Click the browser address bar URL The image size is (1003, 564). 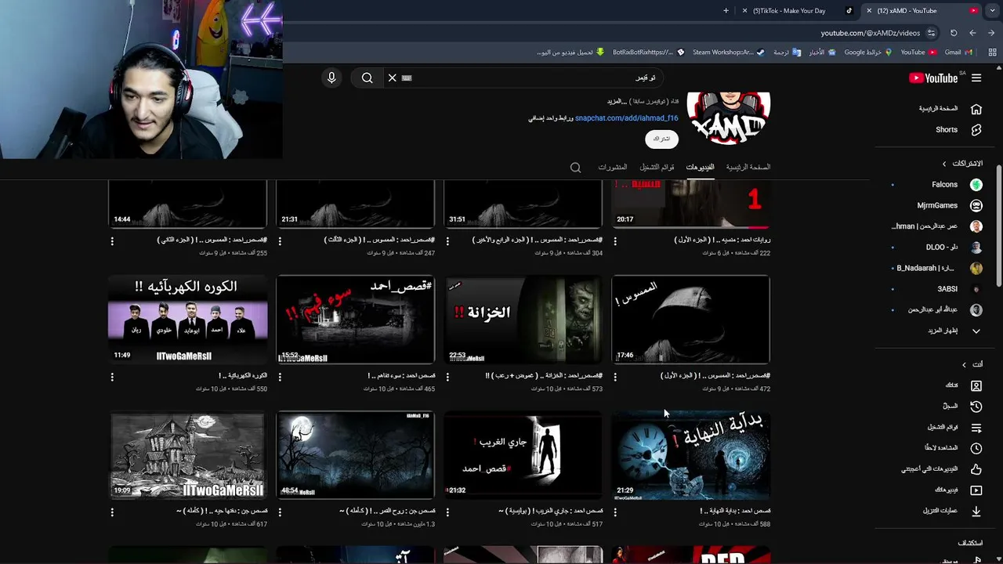(870, 33)
